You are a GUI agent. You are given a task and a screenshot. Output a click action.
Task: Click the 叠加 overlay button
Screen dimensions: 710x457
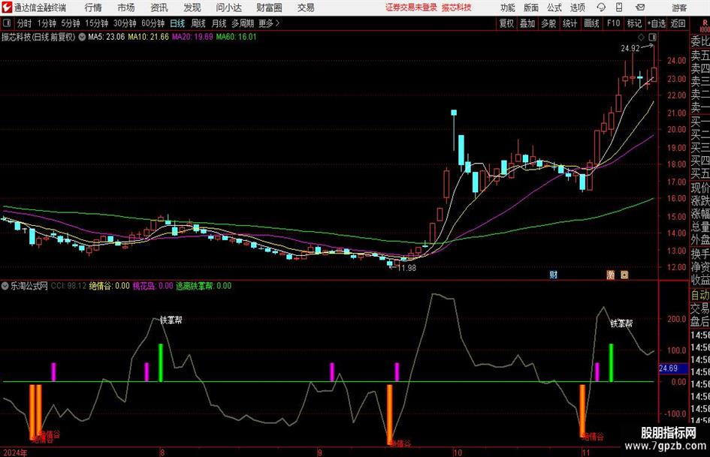(527, 23)
